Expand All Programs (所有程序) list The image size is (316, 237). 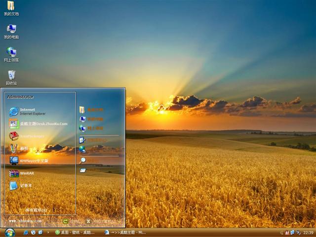coord(37,210)
